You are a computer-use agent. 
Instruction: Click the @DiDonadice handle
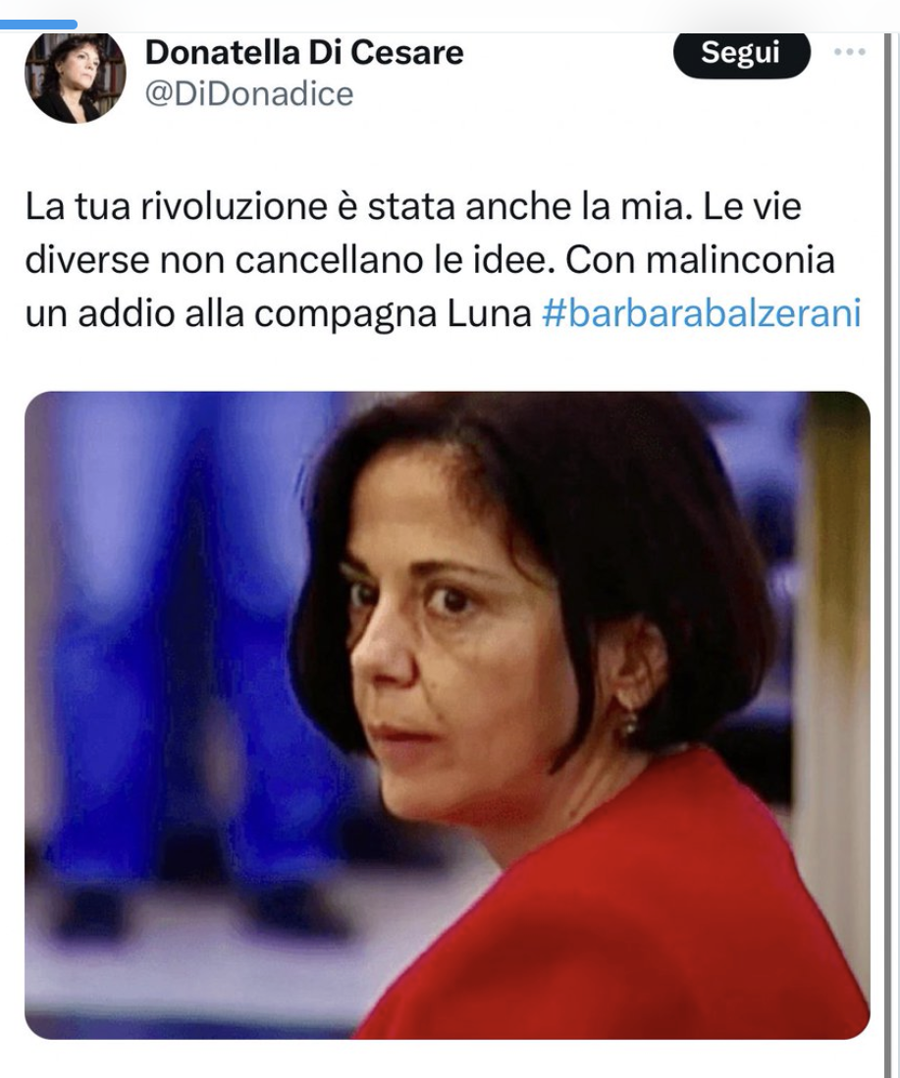coord(248,94)
